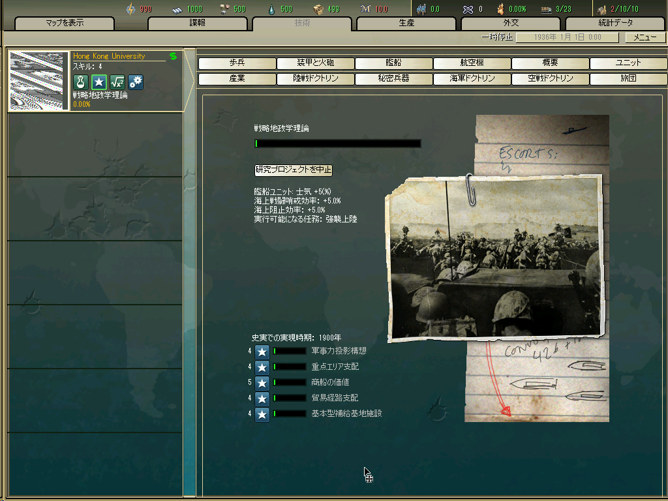This screenshot has width=668, height=501.
Task: Click the 軍事力投影構想 component label
Action: point(339,351)
